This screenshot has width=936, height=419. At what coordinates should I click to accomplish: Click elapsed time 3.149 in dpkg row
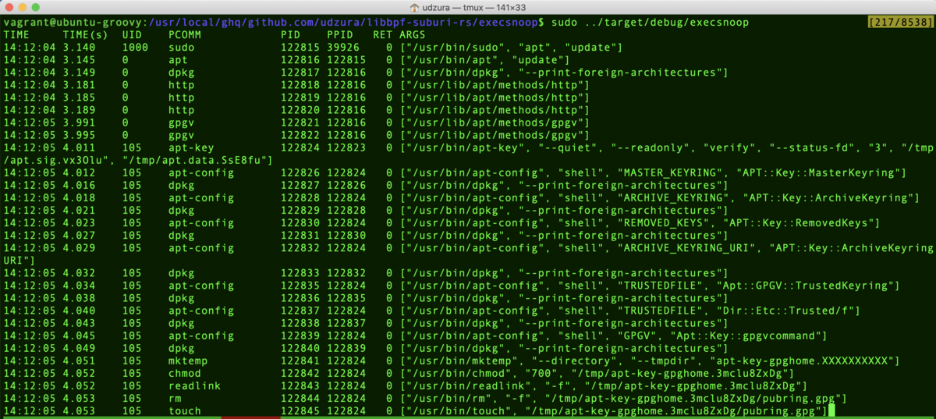point(79,73)
